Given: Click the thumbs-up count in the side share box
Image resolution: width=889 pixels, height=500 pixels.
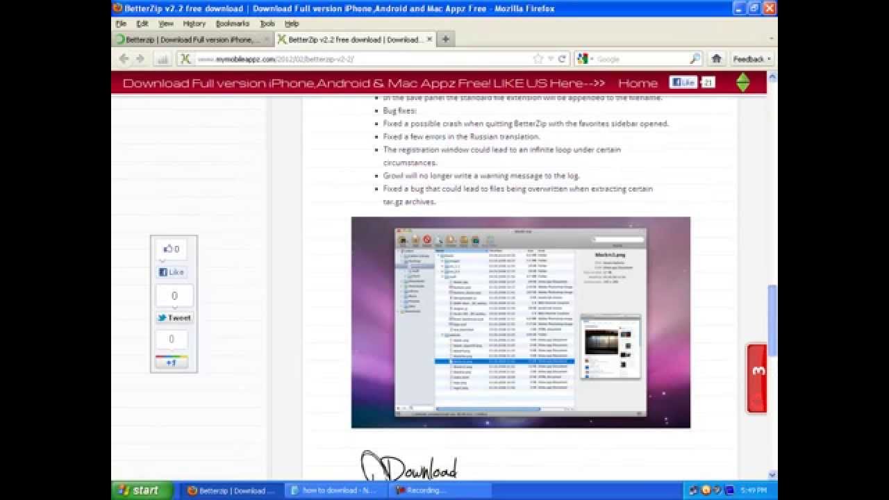Looking at the screenshot, I should (x=171, y=249).
